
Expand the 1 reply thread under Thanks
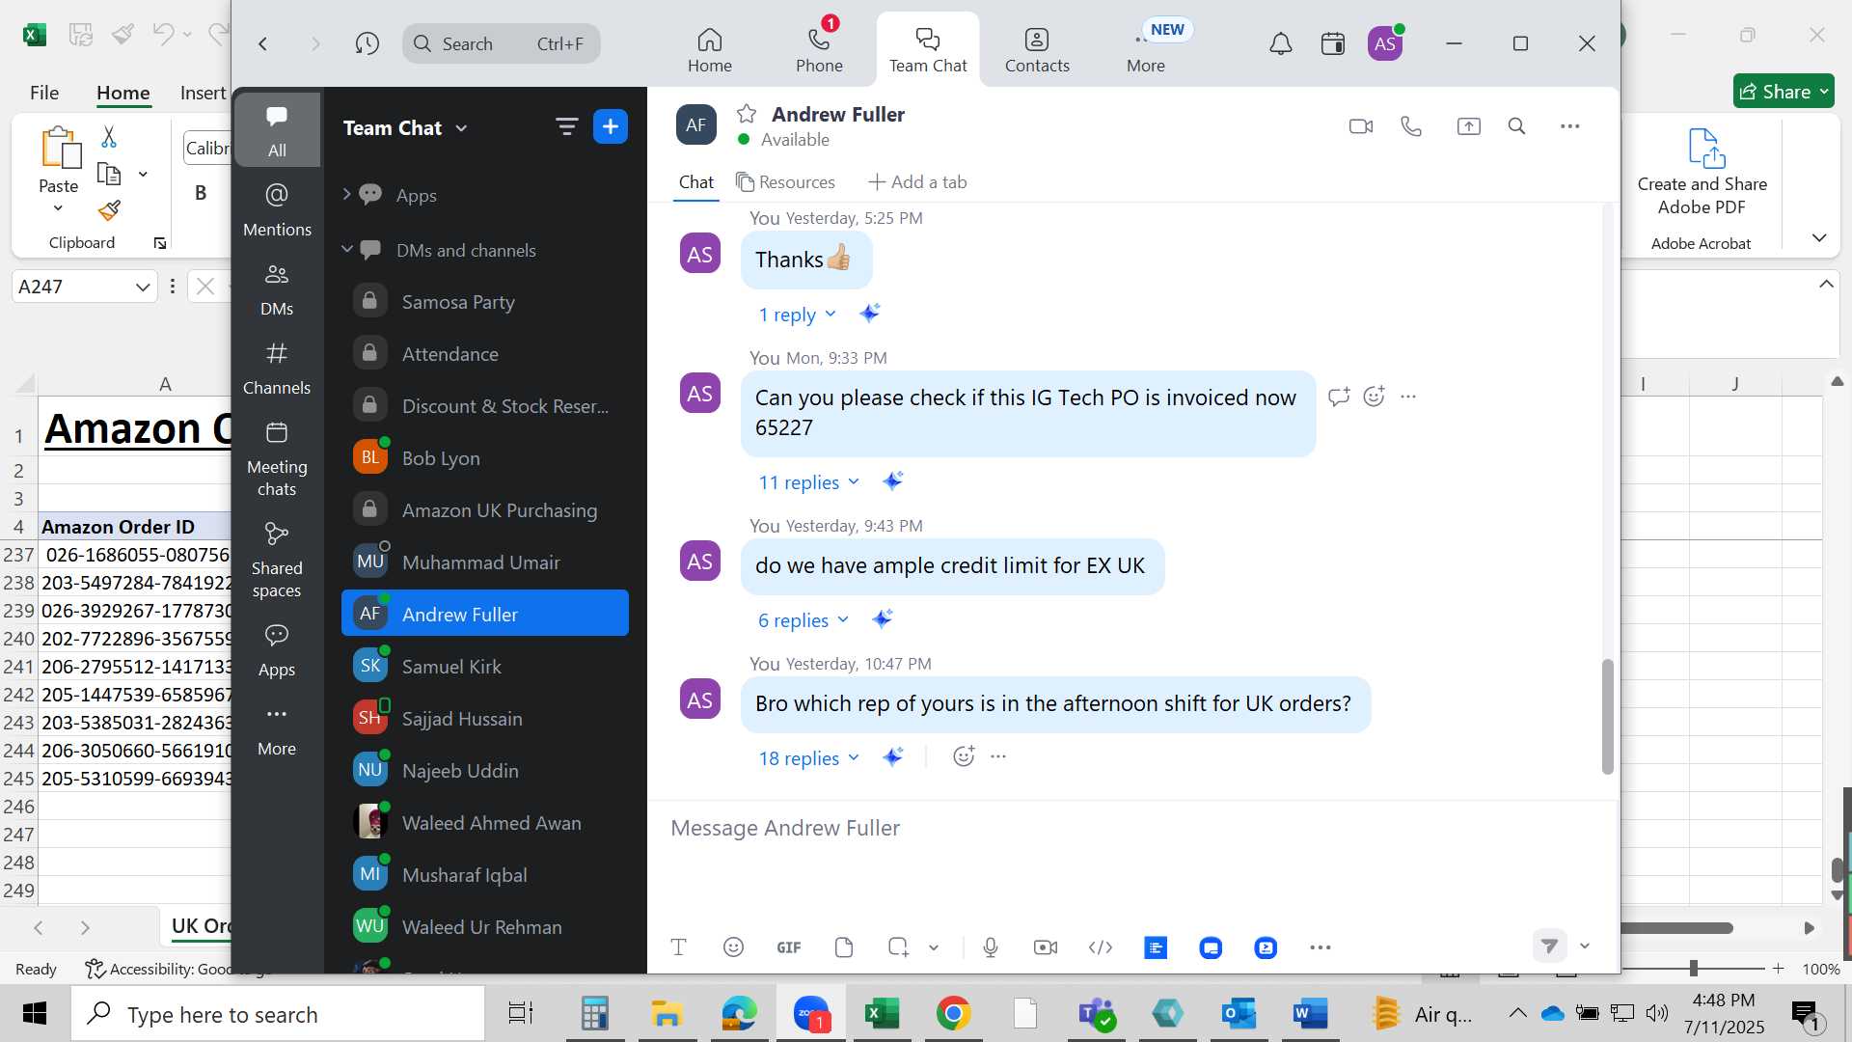coord(797,315)
